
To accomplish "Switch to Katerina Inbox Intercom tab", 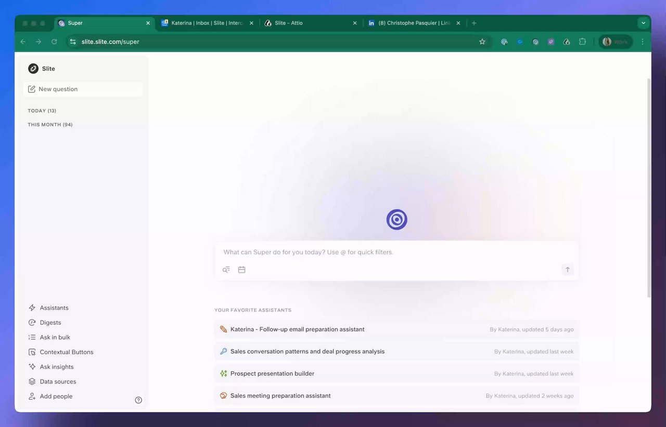I will [x=207, y=23].
